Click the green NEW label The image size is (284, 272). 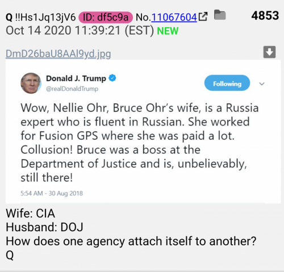(168, 31)
